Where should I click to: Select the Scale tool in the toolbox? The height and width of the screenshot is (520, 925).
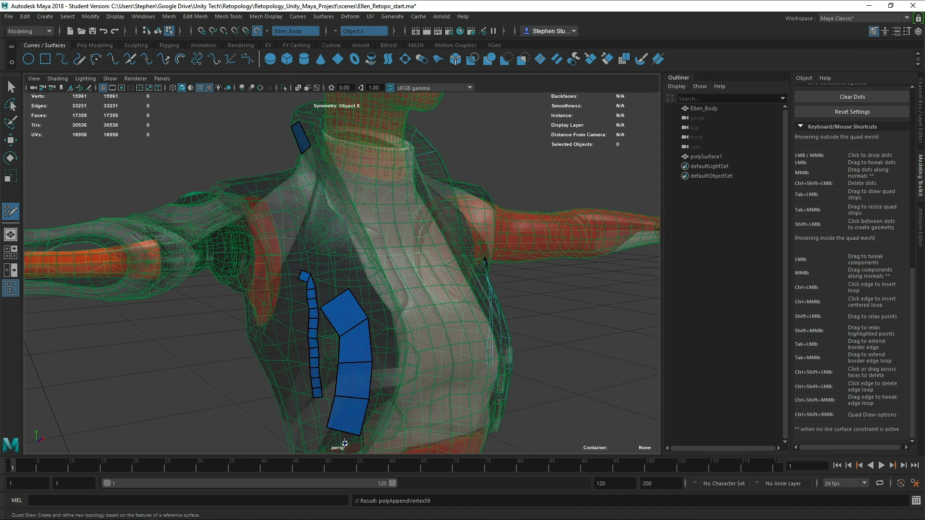11,176
